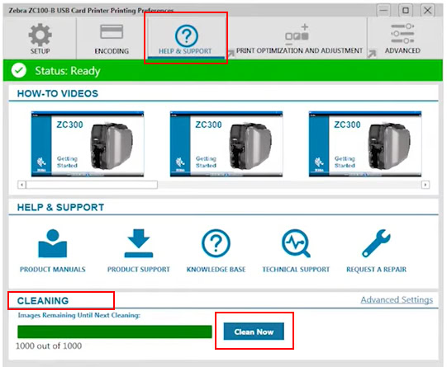447x367 pixels.
Task: Click 'Images Remaining Until Next Cleaning' label
Action: pyautogui.click(x=79, y=315)
